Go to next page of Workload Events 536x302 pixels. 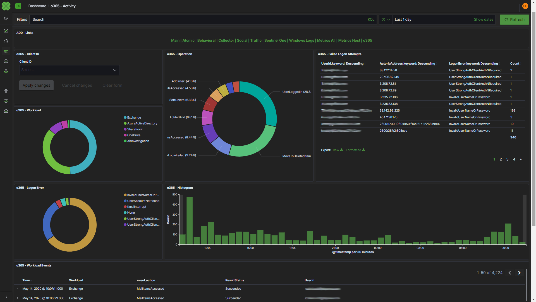coord(519,273)
